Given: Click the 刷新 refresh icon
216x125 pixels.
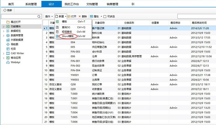Looking at the screenshot, I should point(5,10).
